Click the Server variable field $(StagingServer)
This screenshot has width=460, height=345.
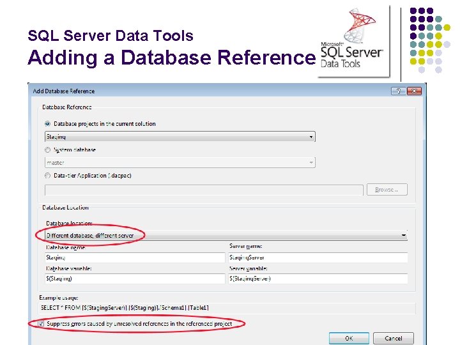tap(318, 279)
